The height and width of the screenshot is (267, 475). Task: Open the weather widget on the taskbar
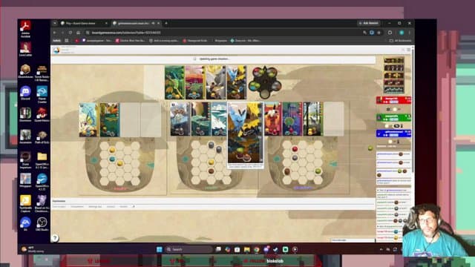pos(33,249)
